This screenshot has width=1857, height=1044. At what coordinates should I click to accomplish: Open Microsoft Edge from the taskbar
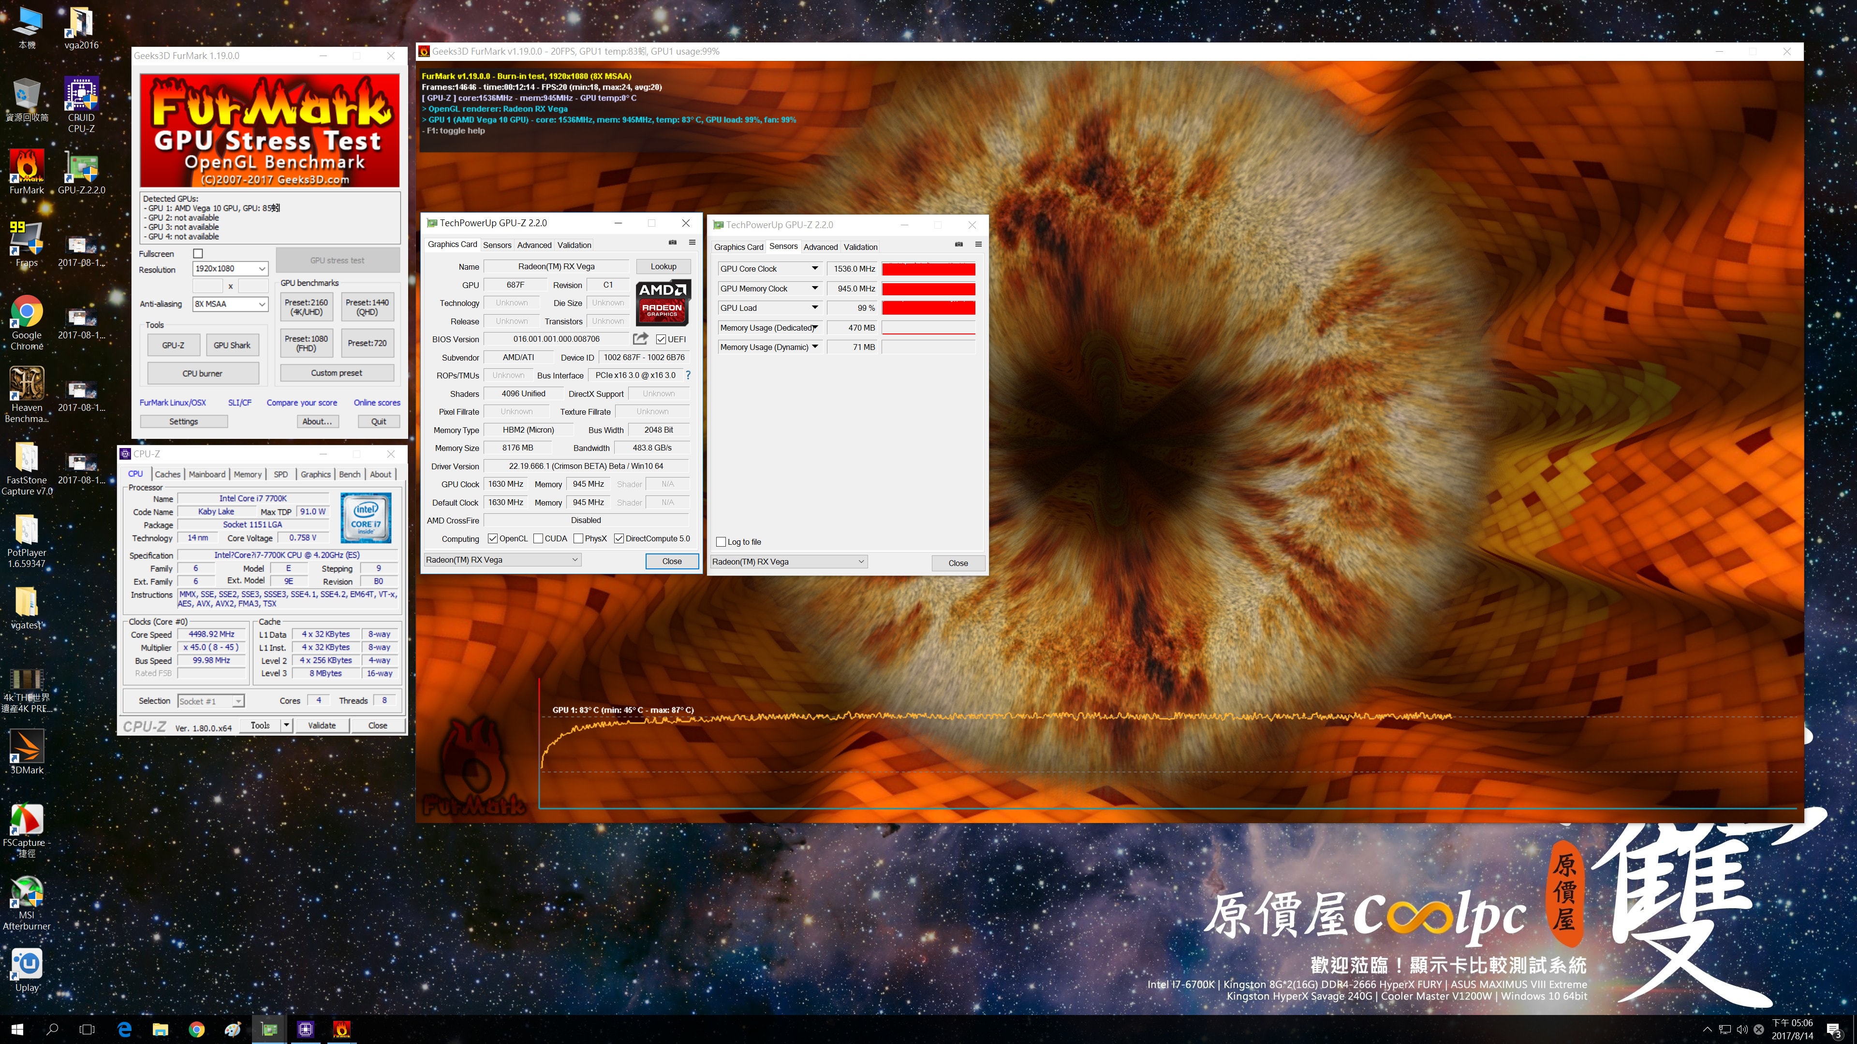click(x=124, y=1029)
